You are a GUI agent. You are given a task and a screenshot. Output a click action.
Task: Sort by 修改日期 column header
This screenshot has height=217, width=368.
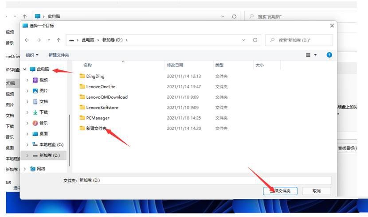(x=175, y=65)
